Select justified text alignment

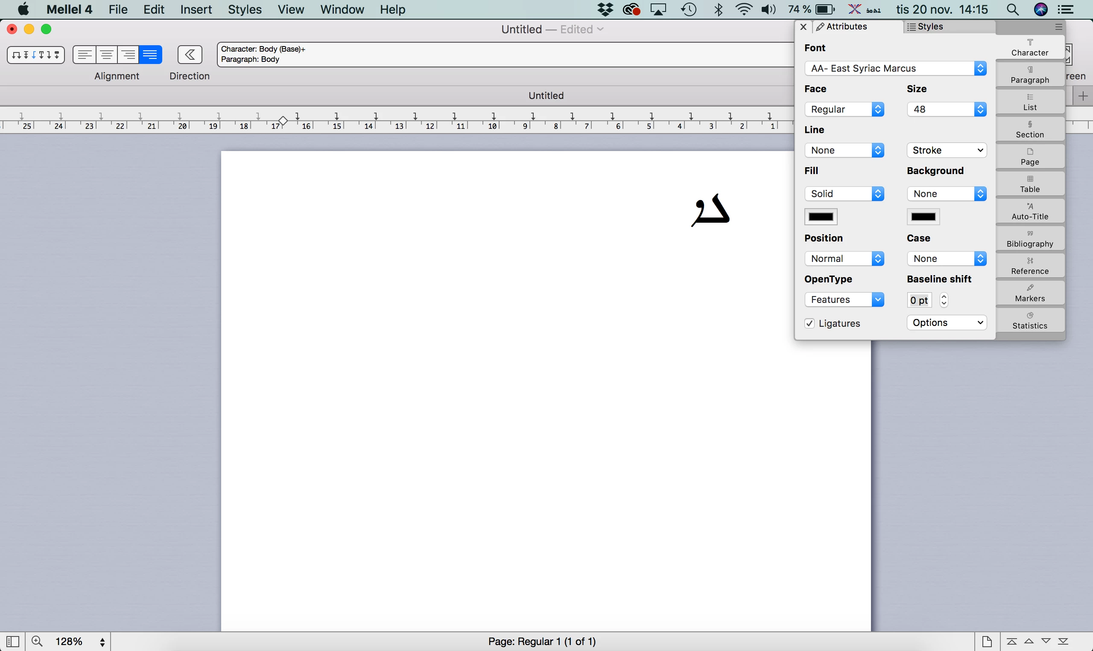point(150,55)
